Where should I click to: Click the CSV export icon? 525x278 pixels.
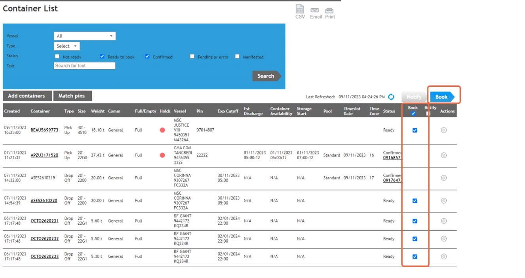(300, 10)
